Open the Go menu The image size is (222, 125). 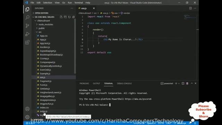click(x=63, y=3)
